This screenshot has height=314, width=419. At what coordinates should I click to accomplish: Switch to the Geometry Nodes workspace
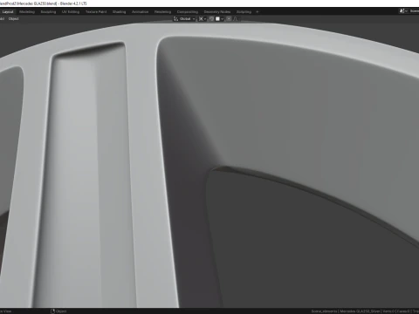pos(217,12)
